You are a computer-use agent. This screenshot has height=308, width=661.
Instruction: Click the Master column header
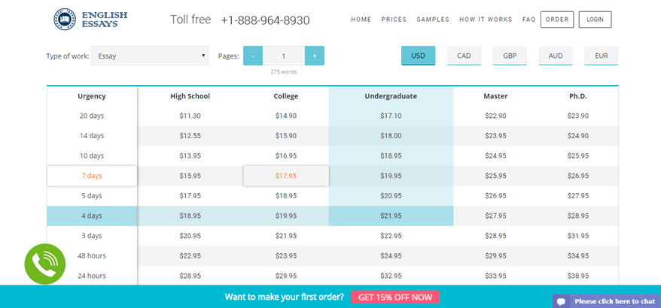click(x=495, y=96)
